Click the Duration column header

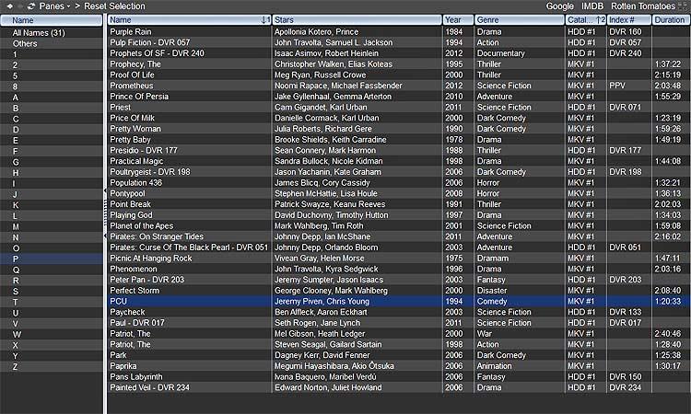(670, 19)
